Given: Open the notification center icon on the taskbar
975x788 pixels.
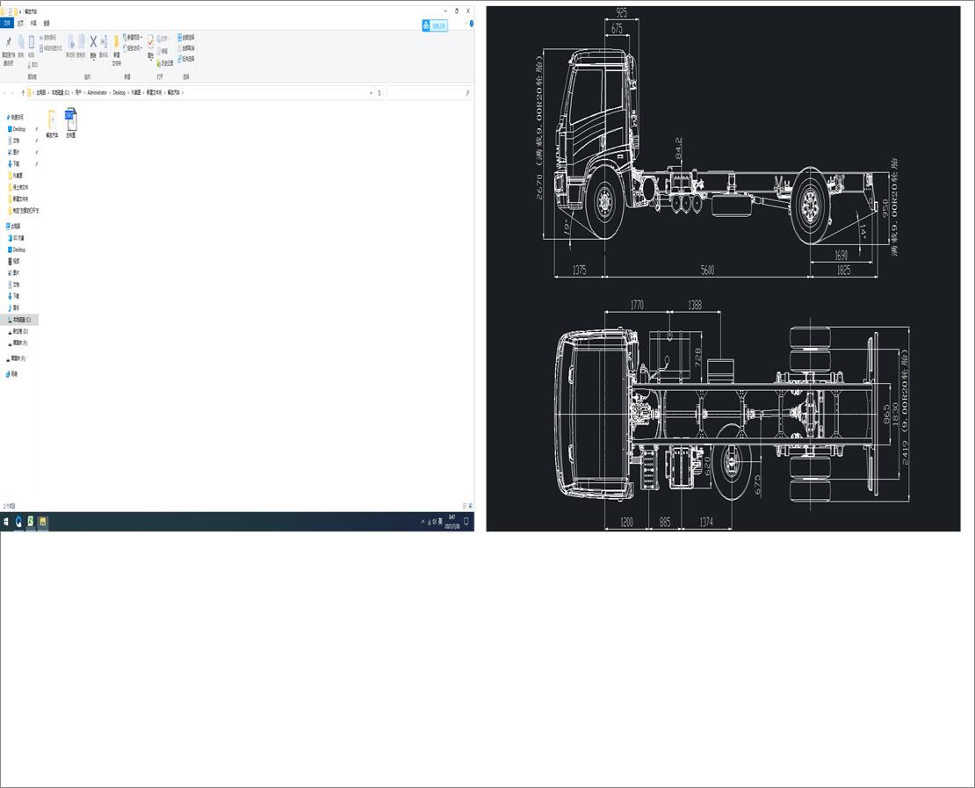Looking at the screenshot, I should [x=466, y=522].
